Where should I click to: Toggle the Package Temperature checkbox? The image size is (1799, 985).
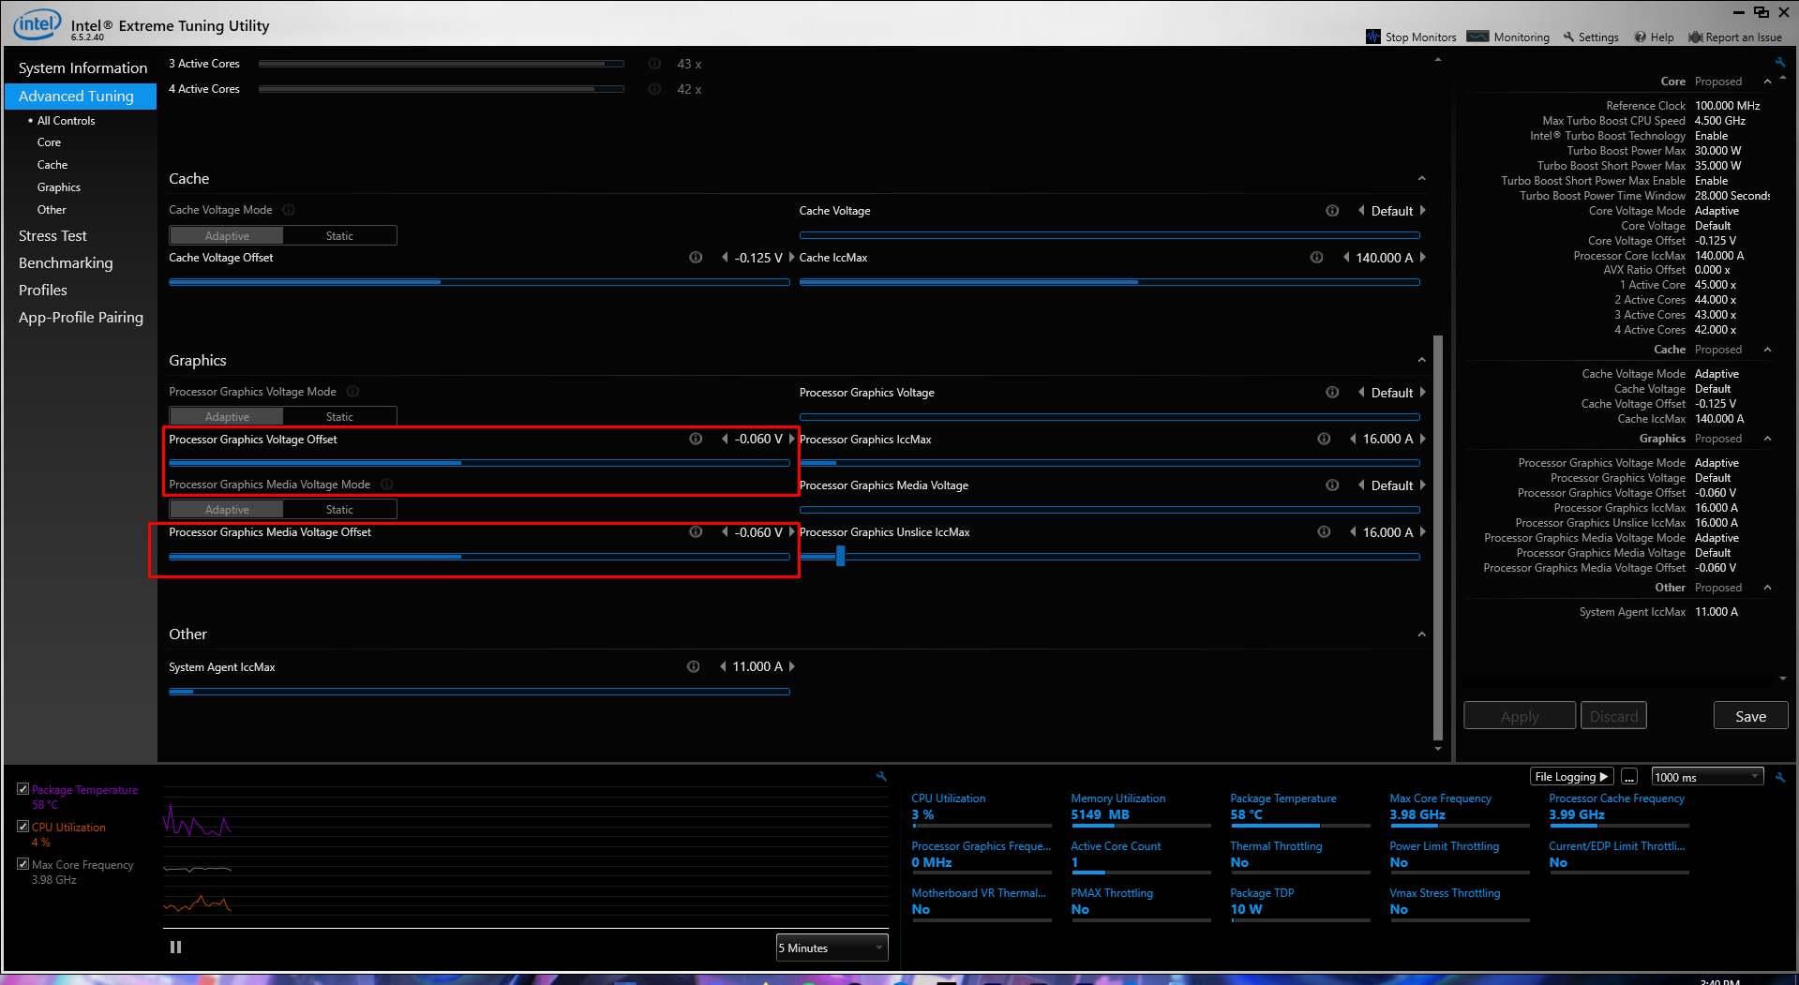[23, 789]
